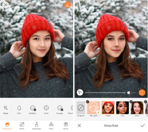Choose the Glitz makeup look

click(x=137, y=109)
